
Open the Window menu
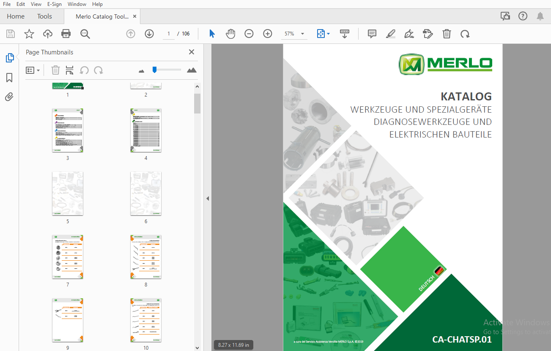pyautogui.click(x=77, y=4)
